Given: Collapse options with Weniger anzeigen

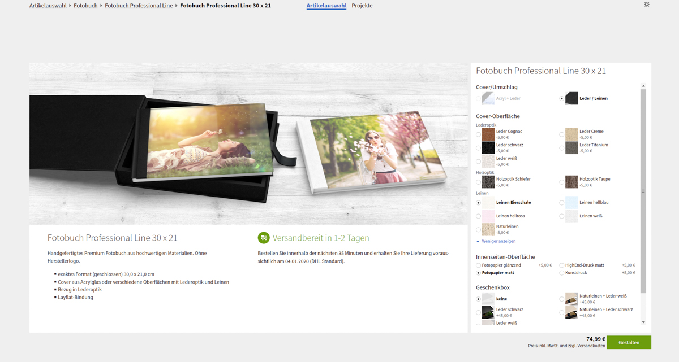Looking at the screenshot, I should tap(498, 241).
